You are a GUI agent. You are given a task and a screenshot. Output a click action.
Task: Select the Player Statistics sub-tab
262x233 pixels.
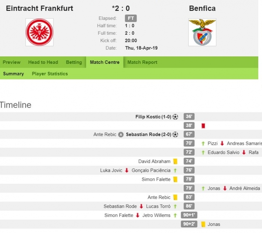coord(50,74)
